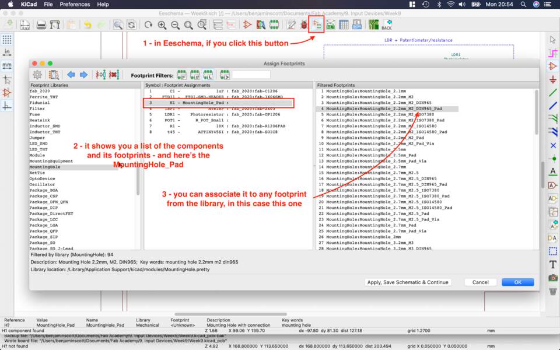Select the place text tool
Screen dimensions: 560x350
(553, 264)
